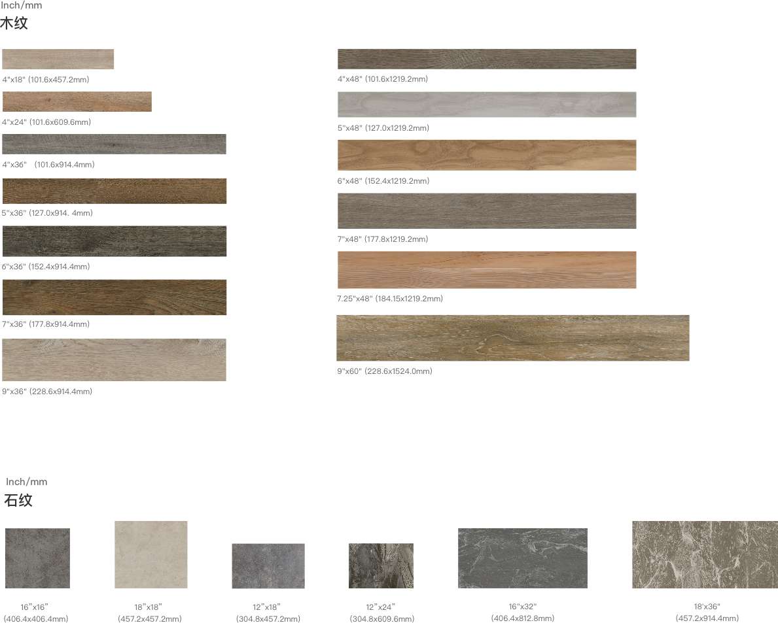Select the 12"x24" dark marble stone tile
Image resolution: width=778 pixels, height=623 pixels.
click(381, 565)
